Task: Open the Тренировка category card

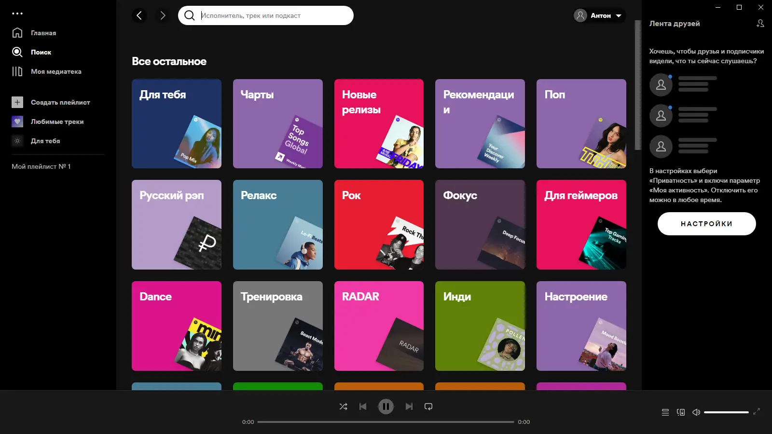Action: point(278,326)
